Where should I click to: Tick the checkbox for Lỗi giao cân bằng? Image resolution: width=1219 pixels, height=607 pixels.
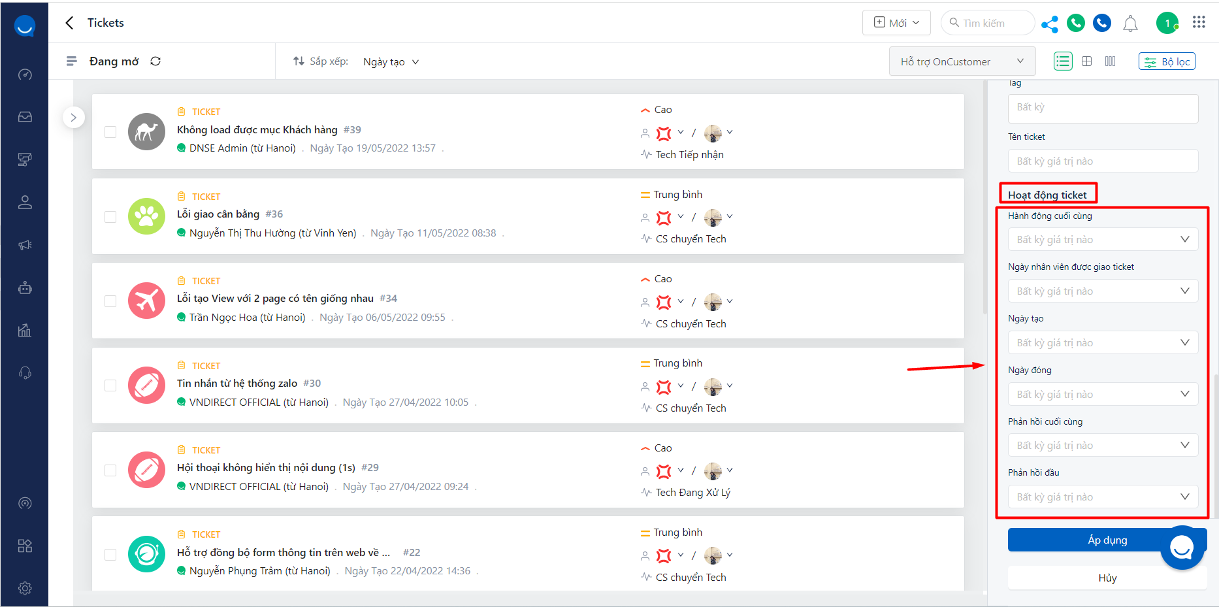(110, 216)
